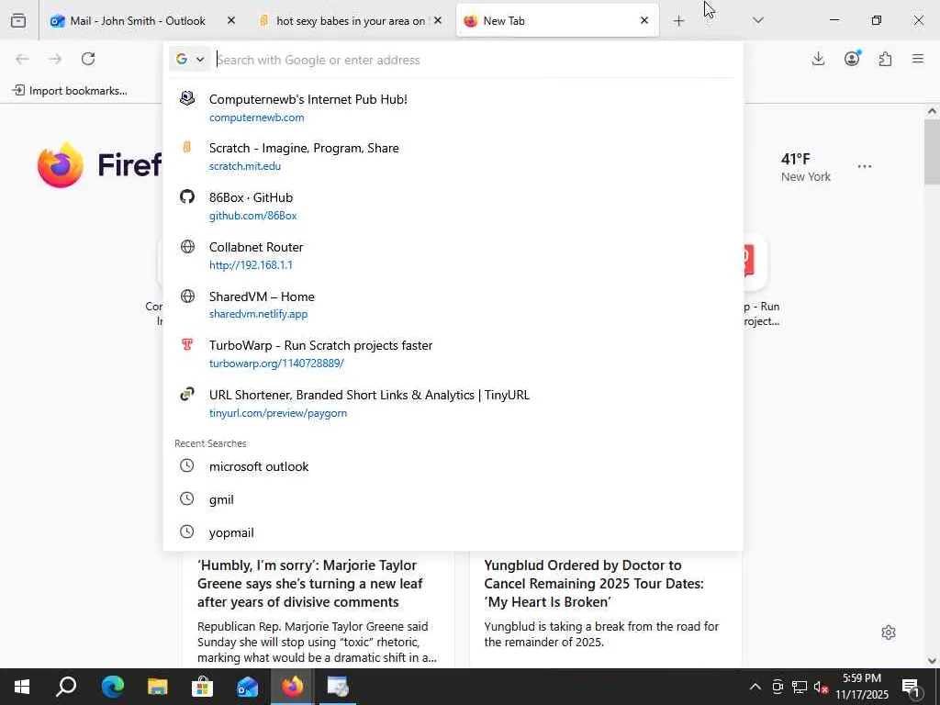This screenshot has width=940, height=705.
Task: Open Microsoft Store from taskbar
Action: tap(202, 687)
